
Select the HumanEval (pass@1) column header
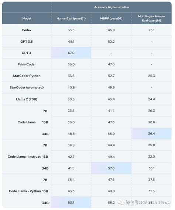coord(71,18)
